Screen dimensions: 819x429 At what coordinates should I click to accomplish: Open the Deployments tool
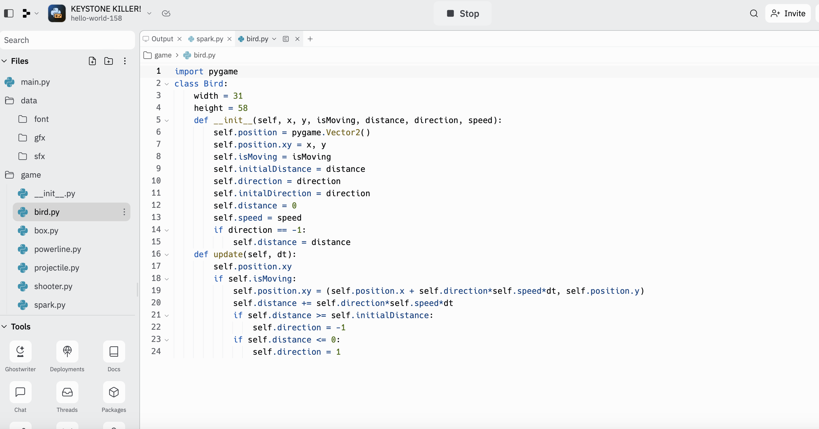[x=67, y=352]
